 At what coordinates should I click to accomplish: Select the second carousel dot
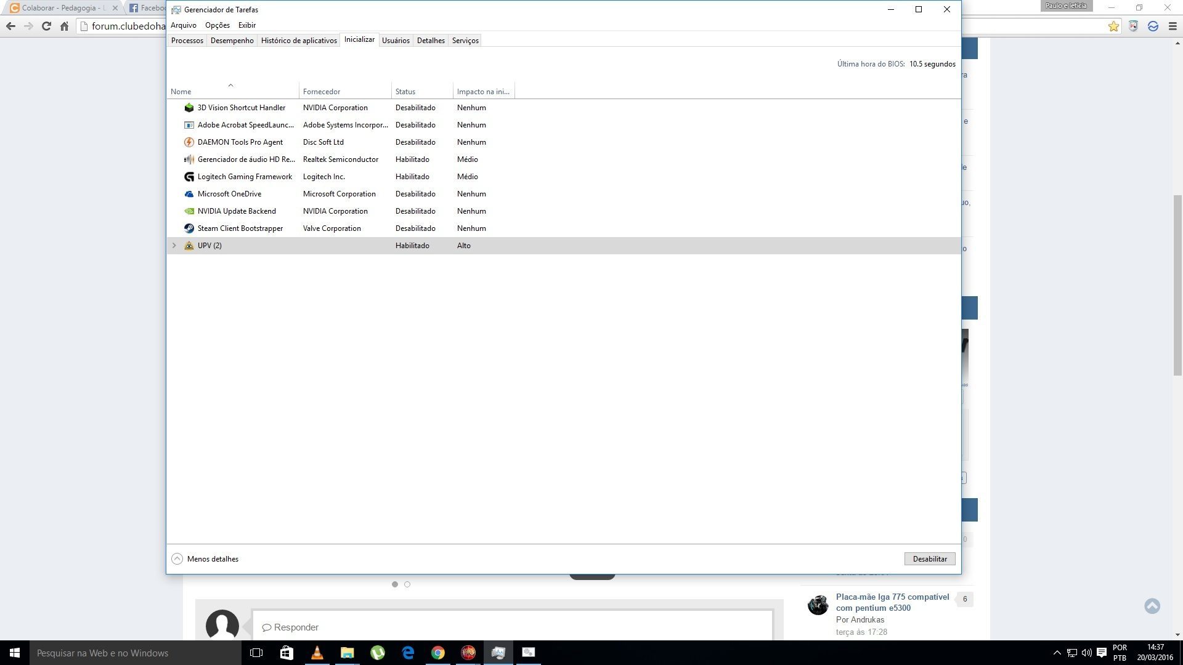407,584
